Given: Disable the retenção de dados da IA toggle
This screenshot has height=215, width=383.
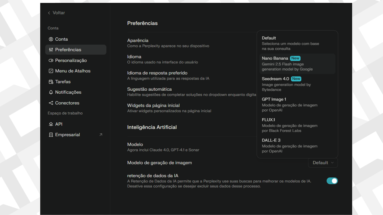Looking at the screenshot, I should pyautogui.click(x=332, y=181).
